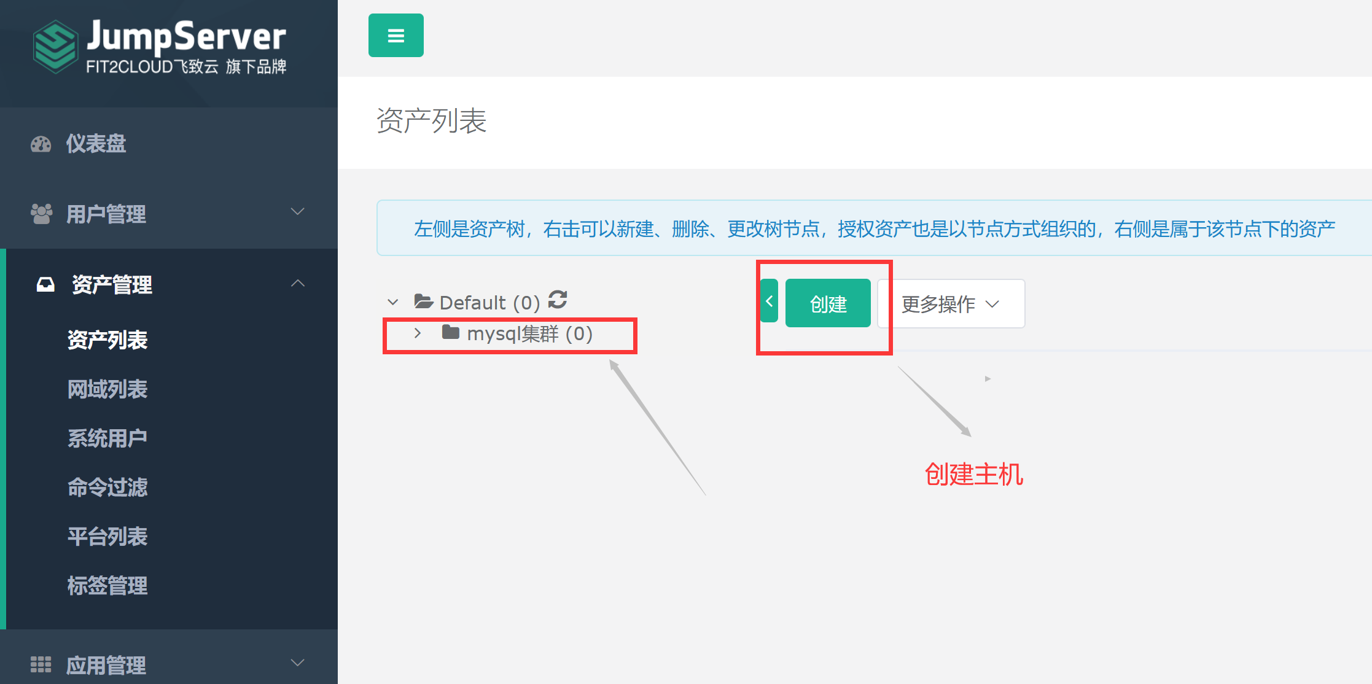Select the mysql集群 (0) tree node
The width and height of the screenshot is (1372, 684).
pos(529,333)
